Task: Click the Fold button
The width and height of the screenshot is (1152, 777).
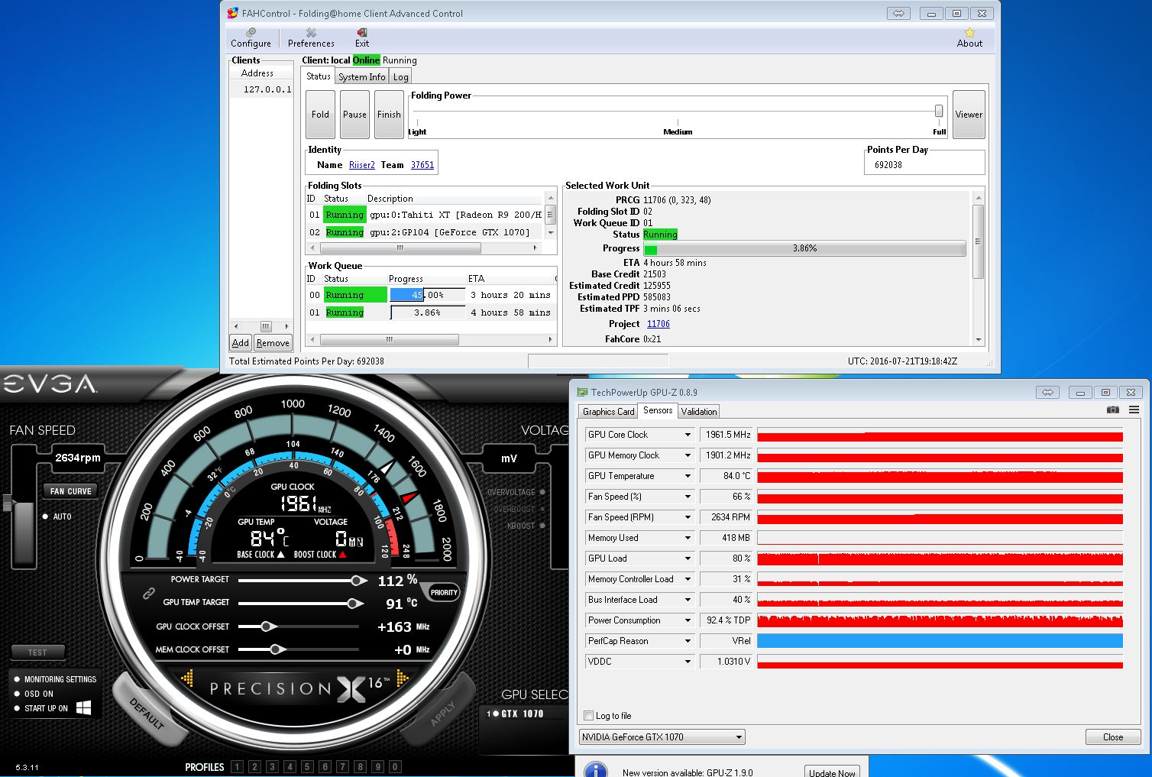Action: 320,115
